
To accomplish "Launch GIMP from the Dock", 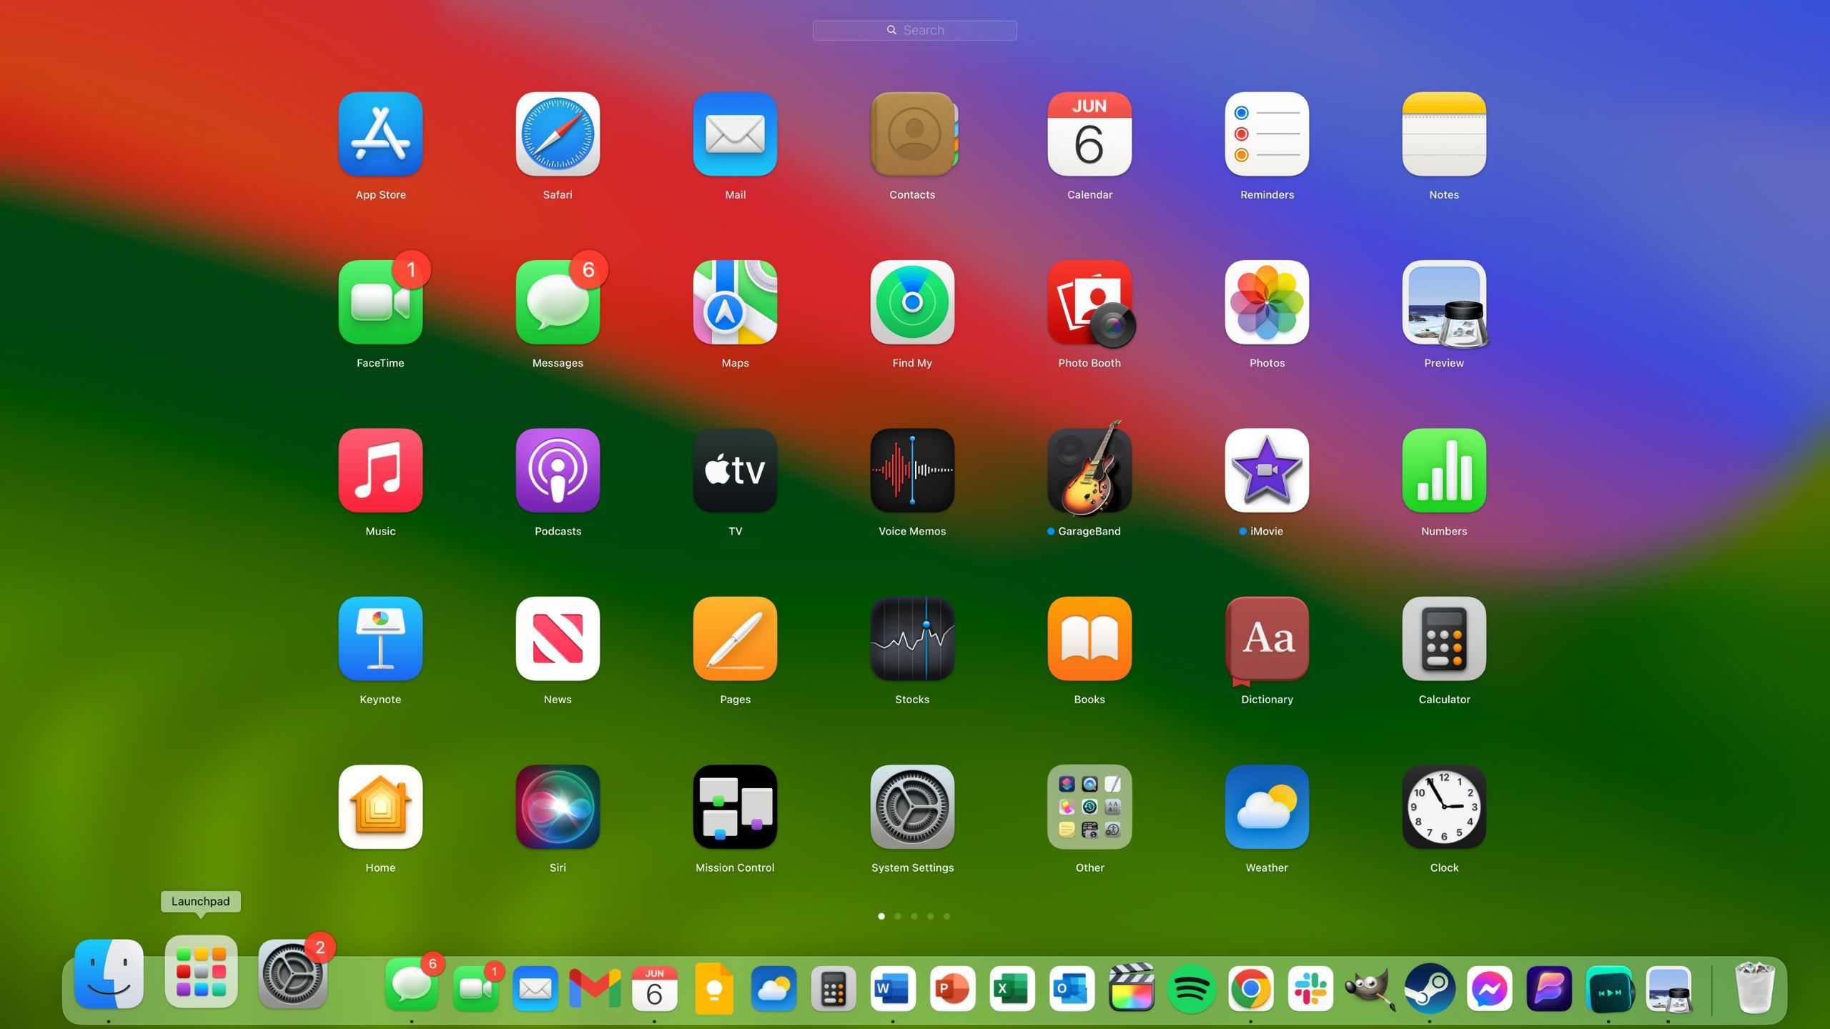I will point(1370,989).
